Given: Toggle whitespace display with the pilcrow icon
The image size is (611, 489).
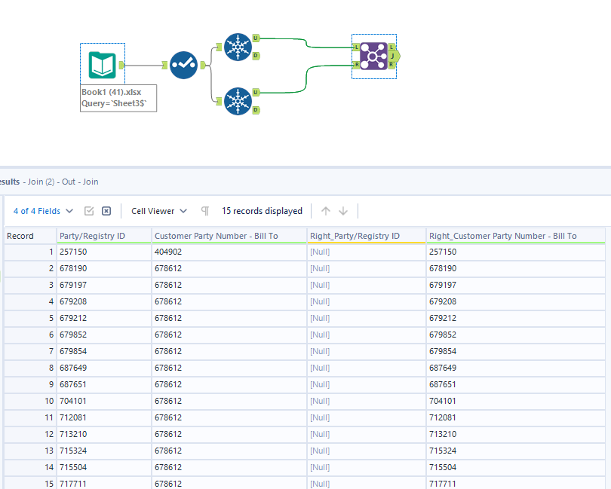Looking at the screenshot, I should click(204, 211).
